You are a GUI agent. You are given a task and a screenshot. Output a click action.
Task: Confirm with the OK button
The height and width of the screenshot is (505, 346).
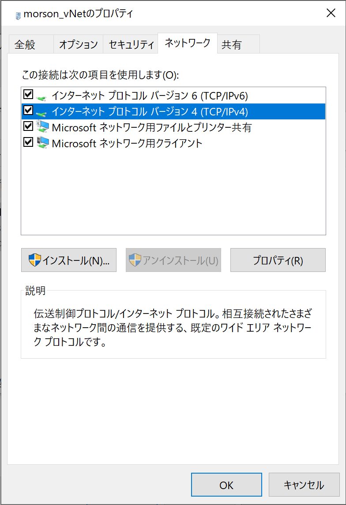click(x=226, y=485)
